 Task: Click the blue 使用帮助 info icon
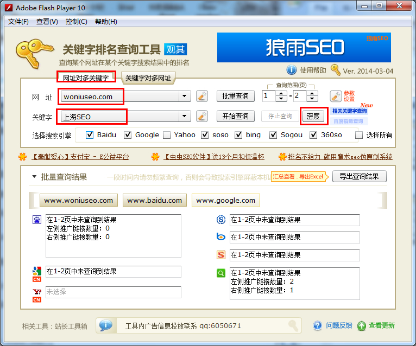coord(292,70)
